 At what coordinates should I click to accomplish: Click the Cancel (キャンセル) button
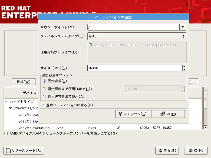pyautogui.click(x=132, y=114)
